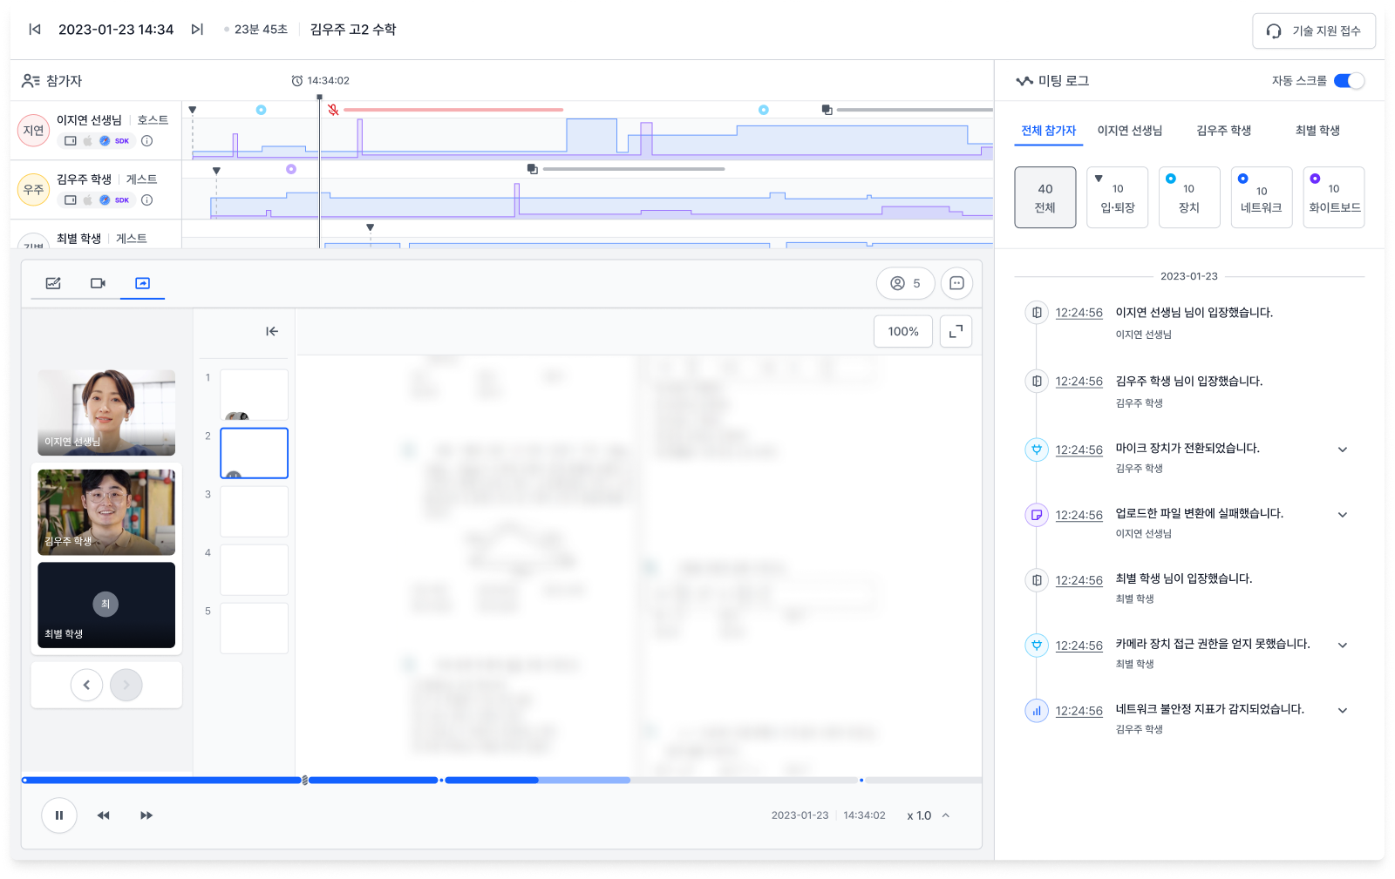The image size is (1395, 879).
Task: Expand the 마이크 장치가 전환되었습니다 log entry
Action: click(x=1343, y=450)
